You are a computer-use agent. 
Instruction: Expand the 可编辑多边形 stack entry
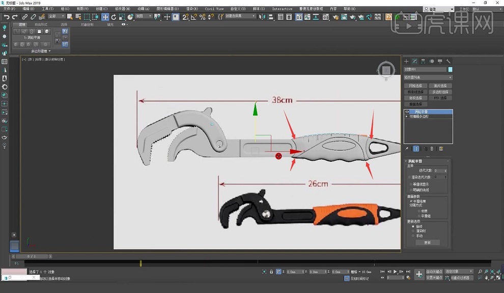click(407, 116)
